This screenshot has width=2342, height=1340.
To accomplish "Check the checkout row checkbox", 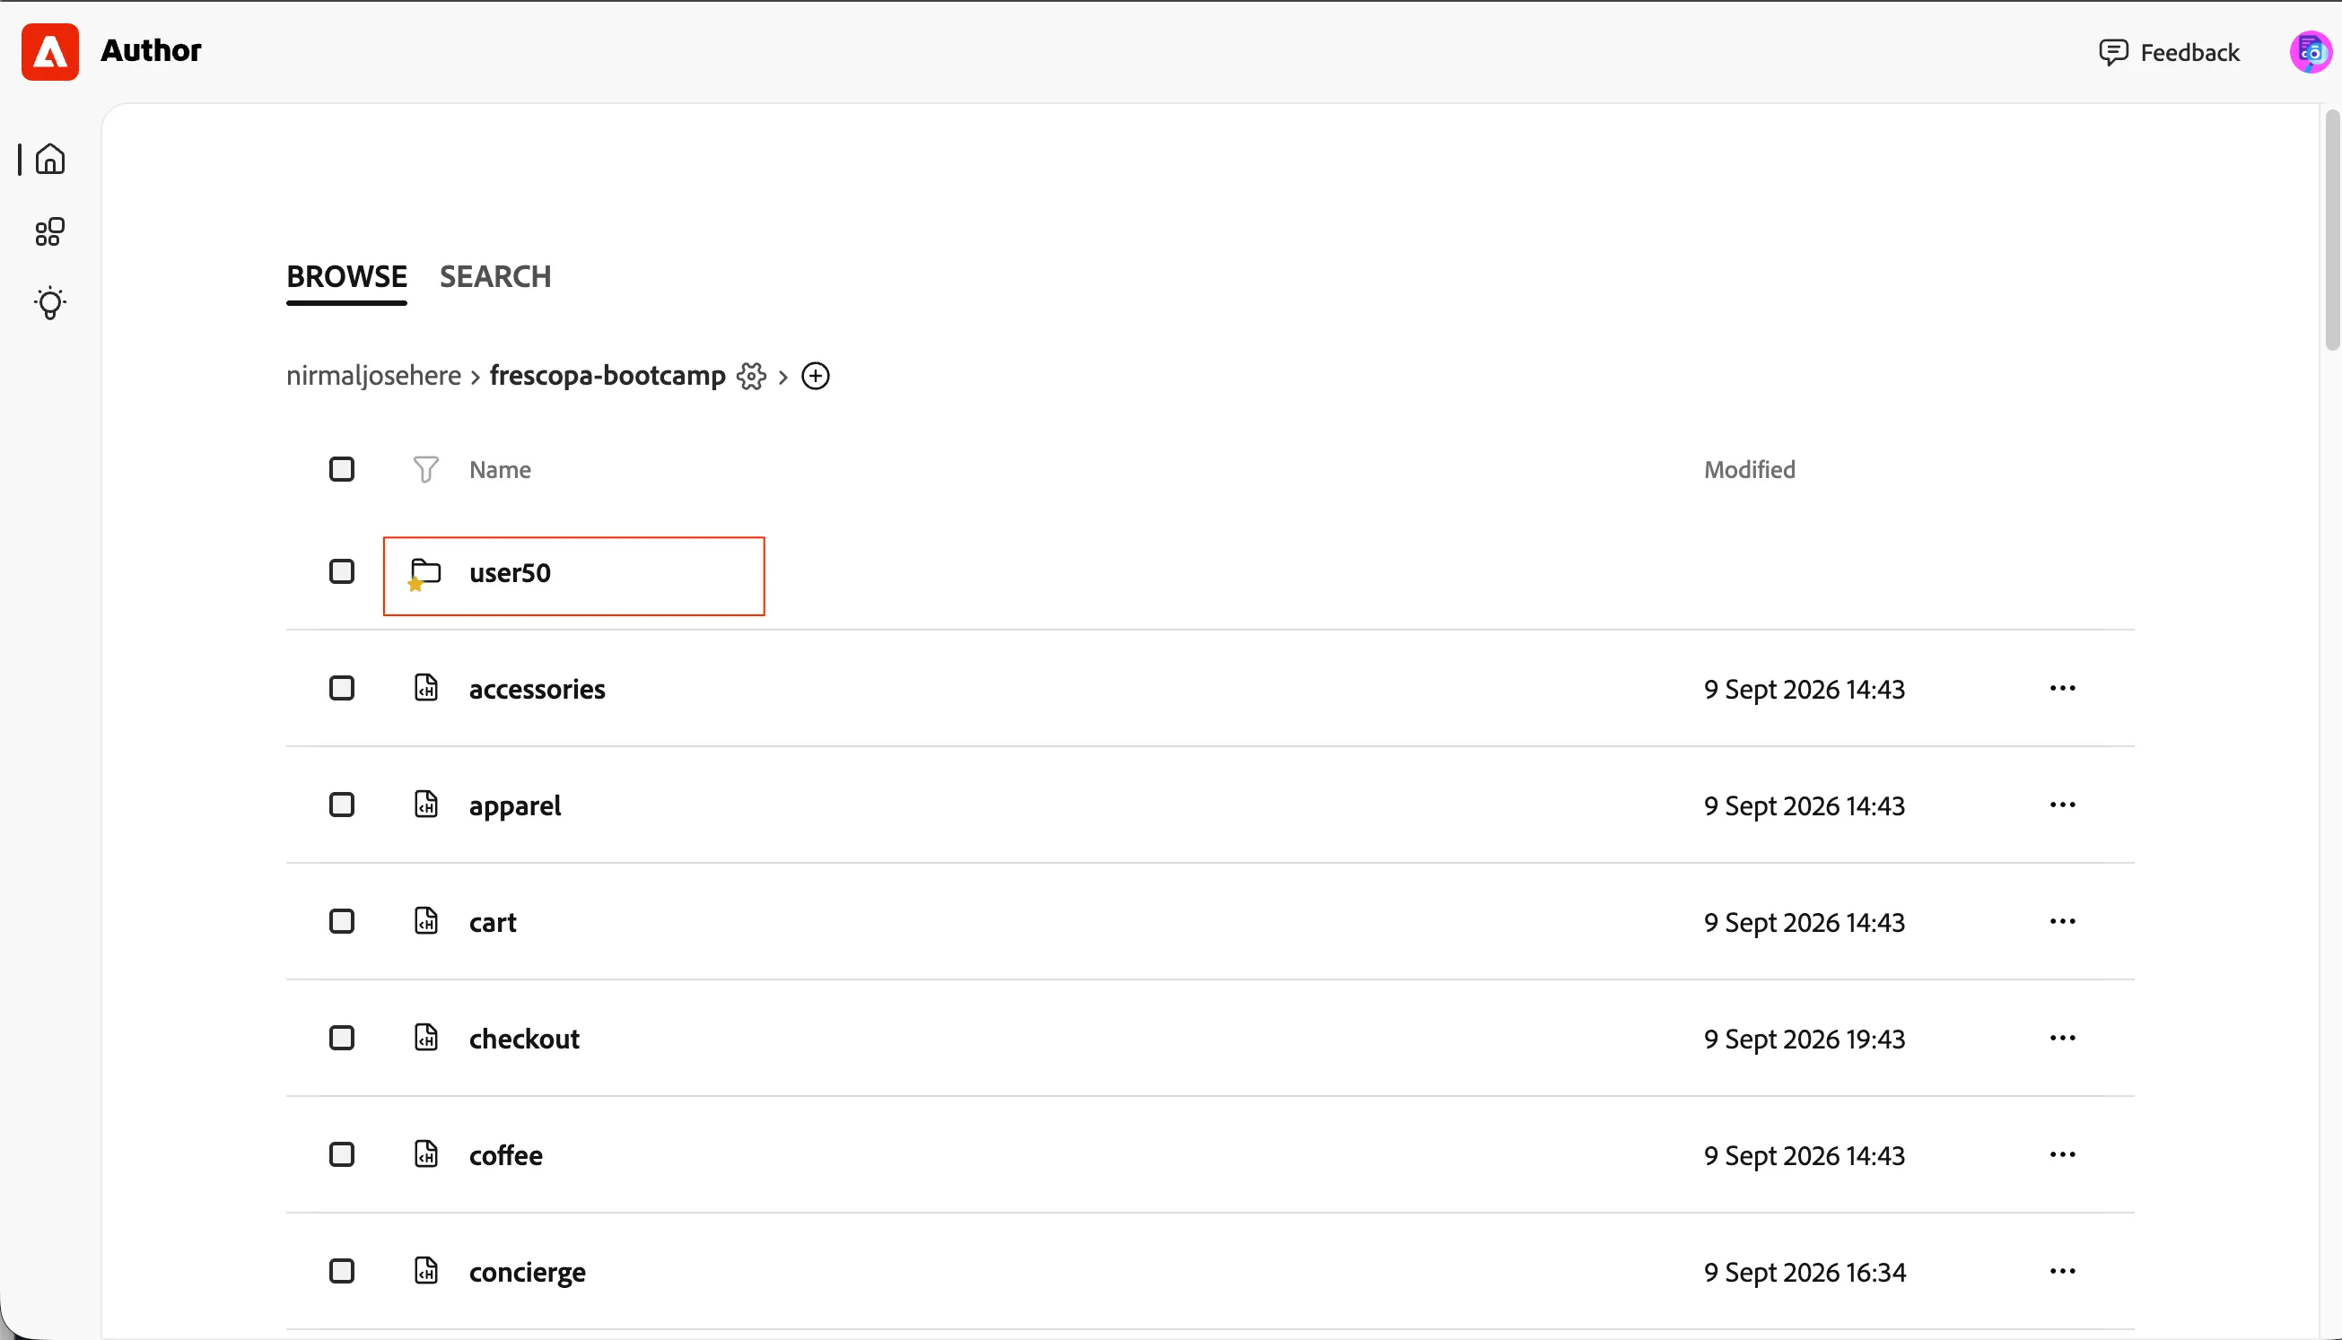I will [342, 1038].
